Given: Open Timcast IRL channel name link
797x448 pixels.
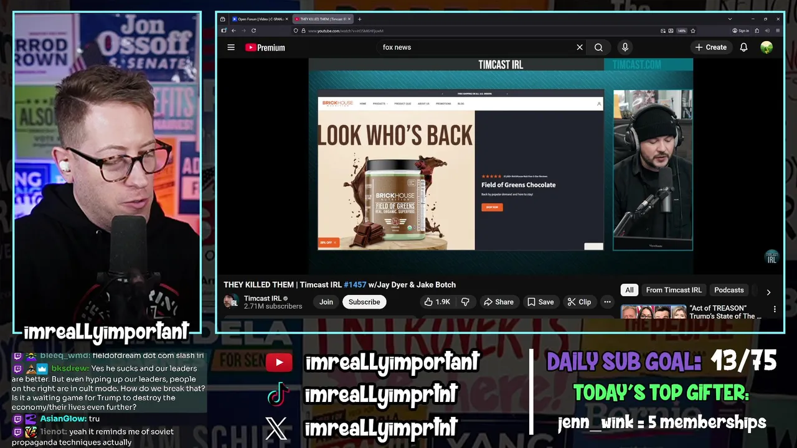Looking at the screenshot, I should [x=263, y=298].
